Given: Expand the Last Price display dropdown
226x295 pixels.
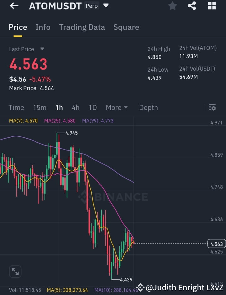Looking at the screenshot, I should click(x=27, y=49).
